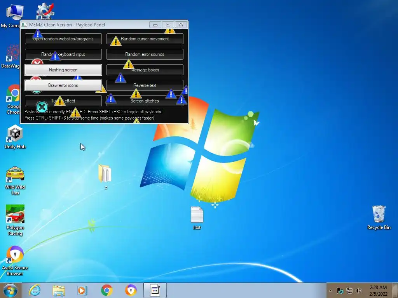Viewport: 398px width, 298px height.
Task: Launch Internet Explorer from the taskbar
Action: click(35, 290)
